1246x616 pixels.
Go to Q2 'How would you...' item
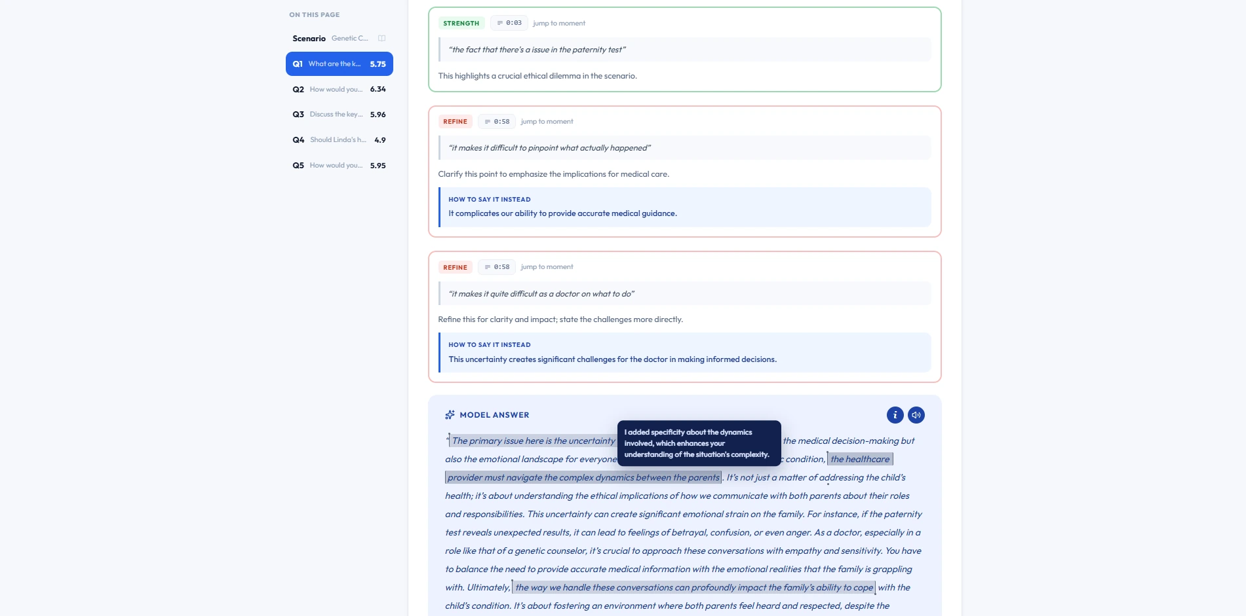click(339, 89)
